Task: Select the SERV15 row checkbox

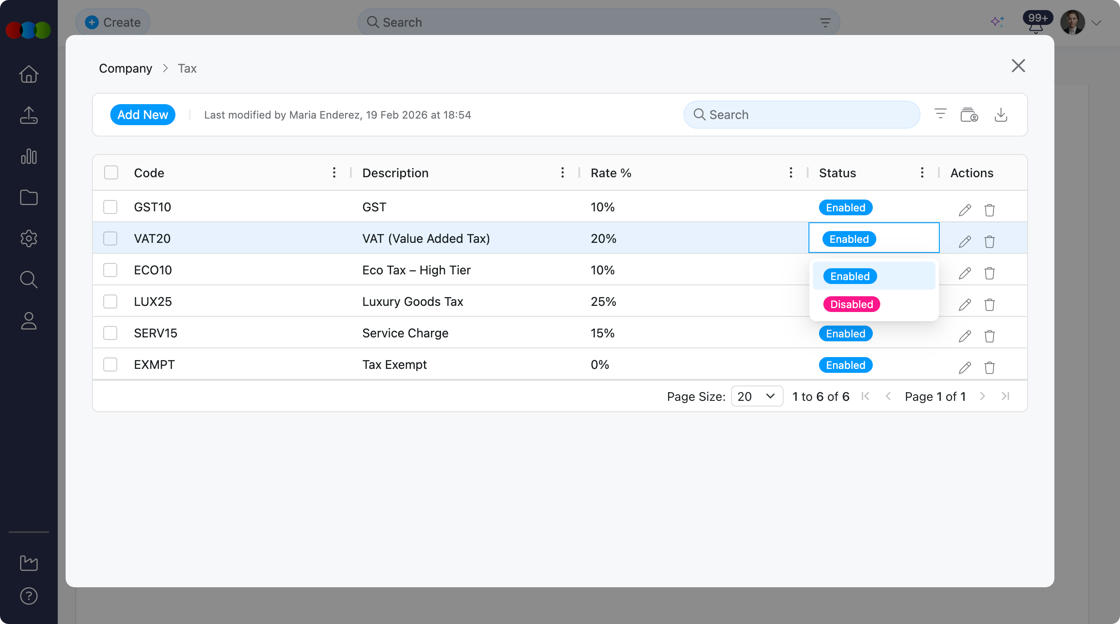Action: click(x=110, y=333)
